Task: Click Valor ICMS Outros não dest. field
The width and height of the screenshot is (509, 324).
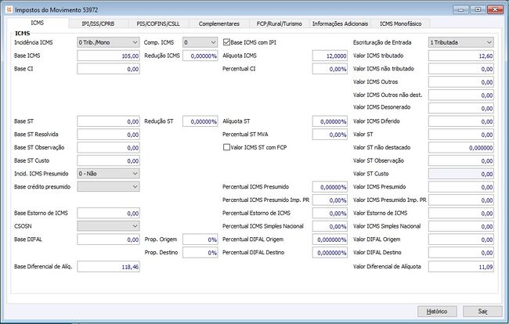Action: click(461, 95)
